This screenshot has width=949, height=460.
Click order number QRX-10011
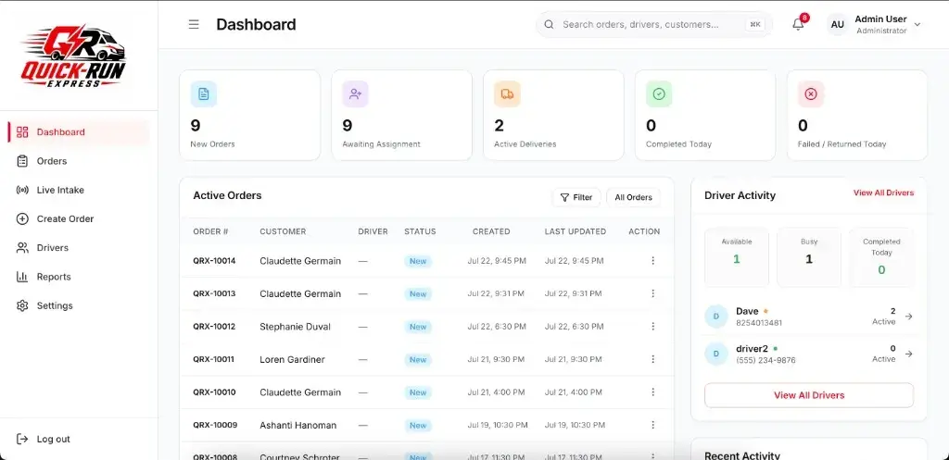point(214,359)
